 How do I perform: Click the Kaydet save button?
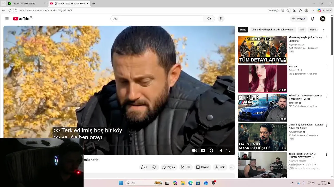click(202, 167)
